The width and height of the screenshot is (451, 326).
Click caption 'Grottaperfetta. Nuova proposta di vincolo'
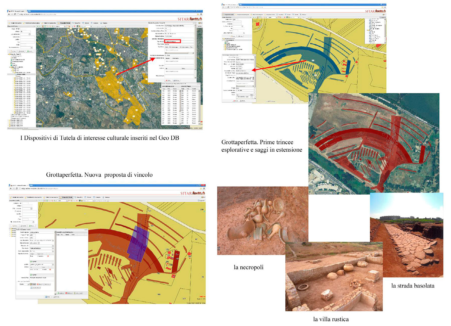pyautogui.click(x=99, y=175)
